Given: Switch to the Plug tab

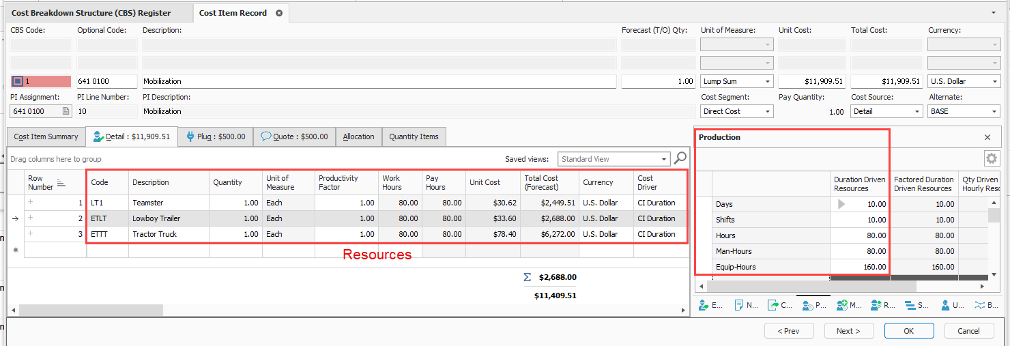Looking at the screenshot, I should [x=216, y=136].
